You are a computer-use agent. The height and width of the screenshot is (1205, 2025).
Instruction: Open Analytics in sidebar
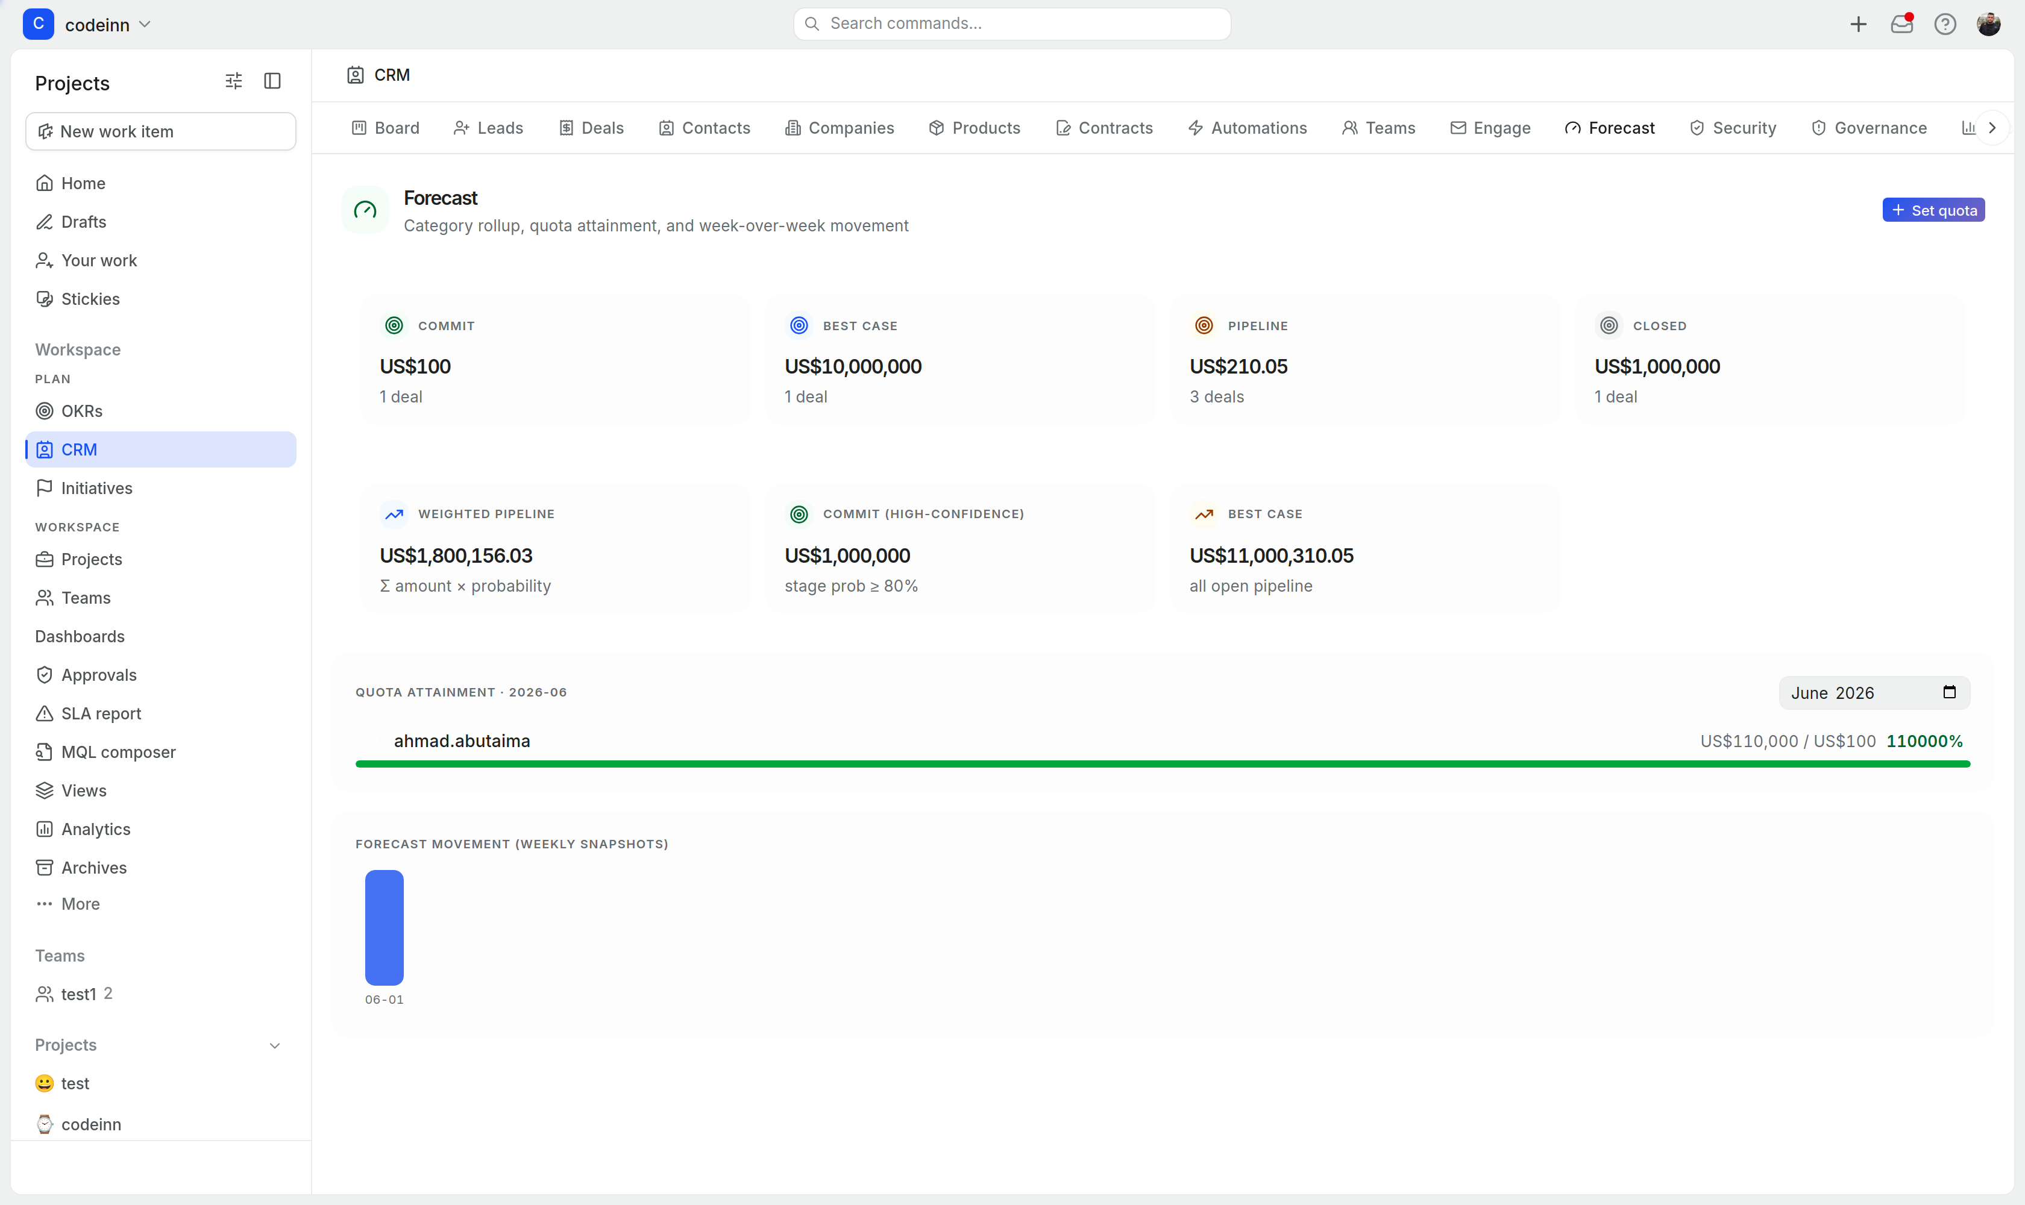click(x=161, y=829)
